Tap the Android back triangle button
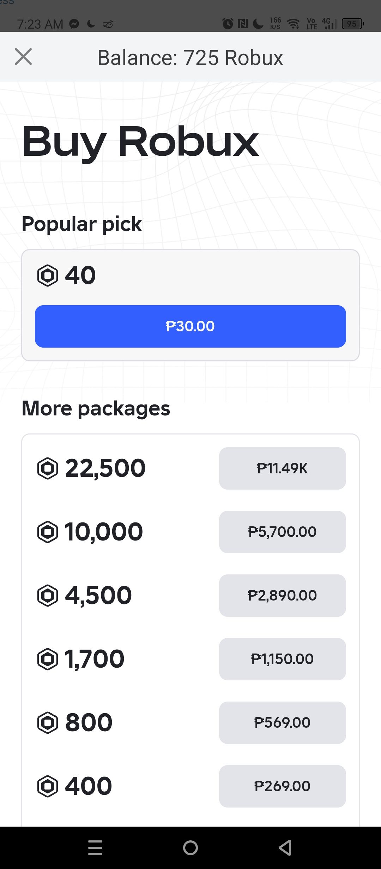This screenshot has width=381, height=869. 285,848
